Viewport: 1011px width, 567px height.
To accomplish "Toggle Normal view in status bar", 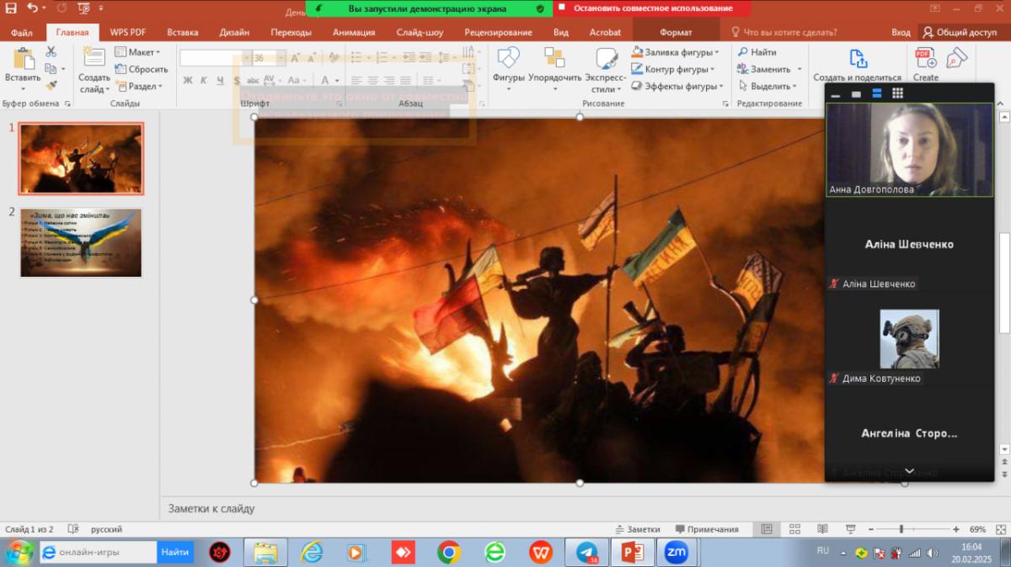I will 767,529.
